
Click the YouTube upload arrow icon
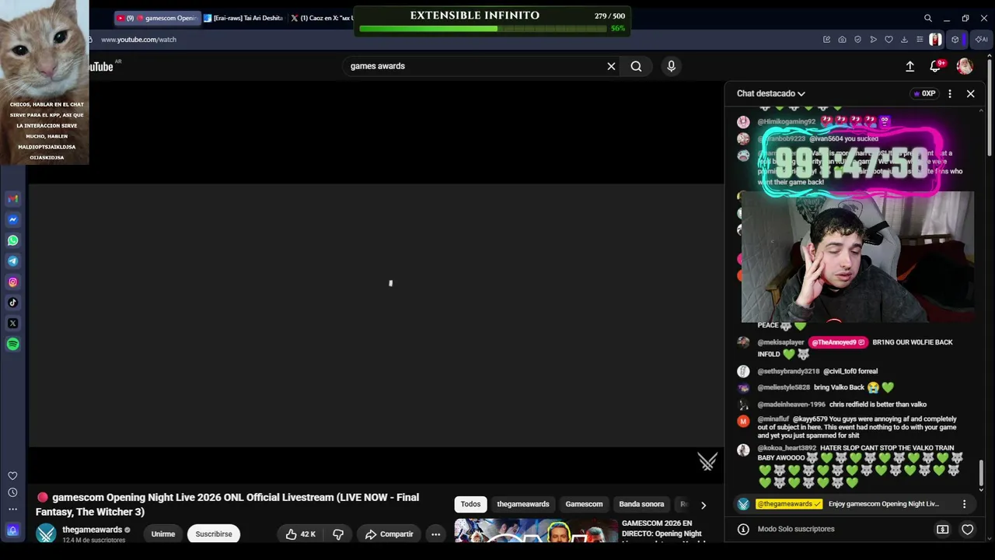point(909,66)
